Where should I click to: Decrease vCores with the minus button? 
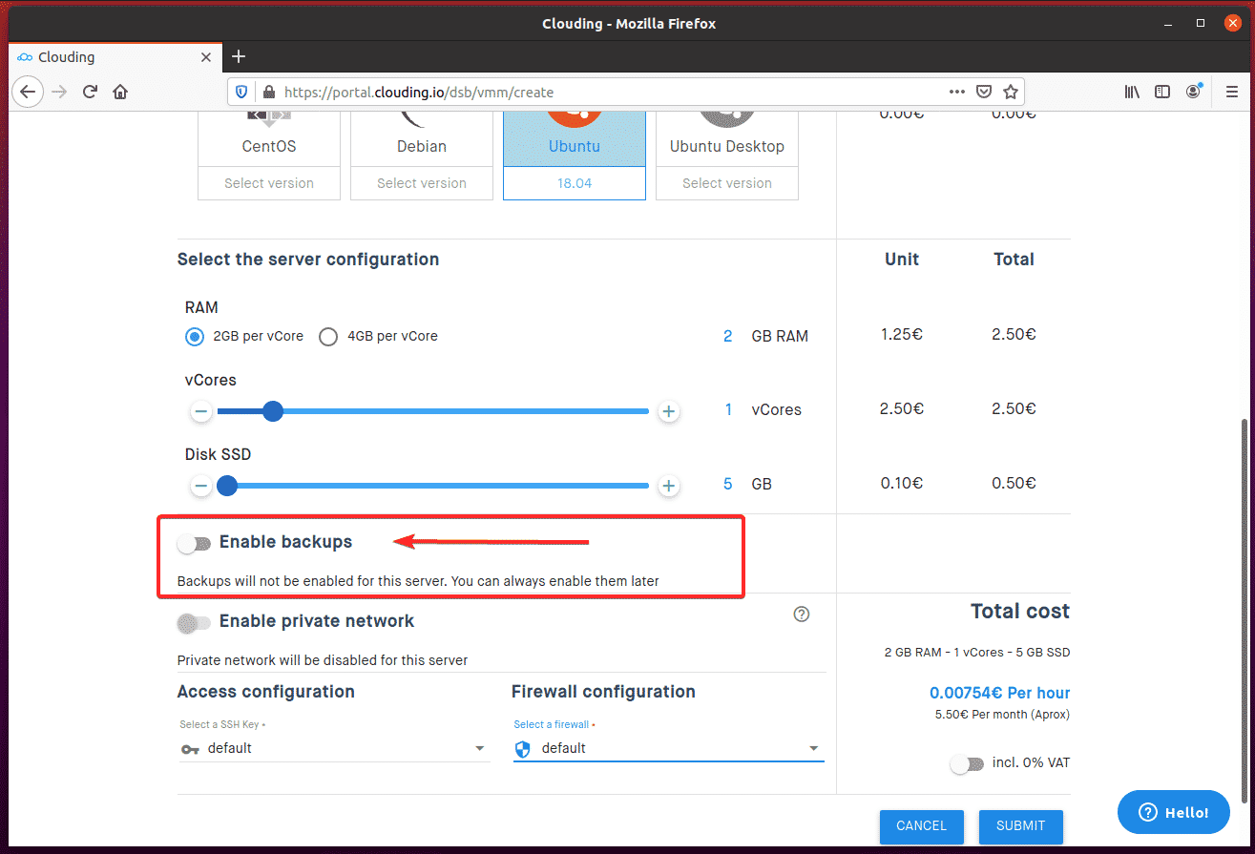200,411
